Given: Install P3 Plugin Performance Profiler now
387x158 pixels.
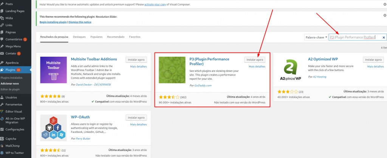Looking at the screenshot, I should click(x=255, y=60).
